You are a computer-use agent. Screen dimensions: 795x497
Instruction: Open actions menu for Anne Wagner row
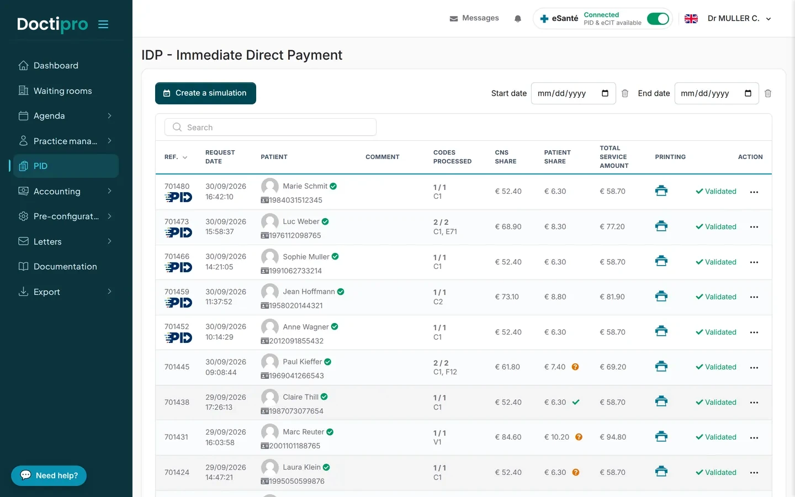pos(754,332)
